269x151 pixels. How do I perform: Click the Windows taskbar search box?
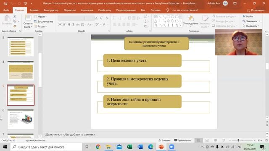coord(46,147)
